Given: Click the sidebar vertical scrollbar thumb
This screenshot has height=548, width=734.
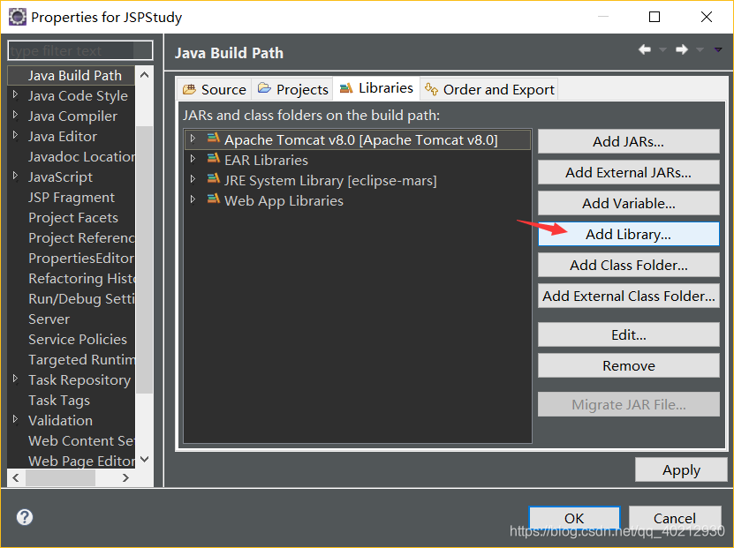Looking at the screenshot, I should click(144, 259).
